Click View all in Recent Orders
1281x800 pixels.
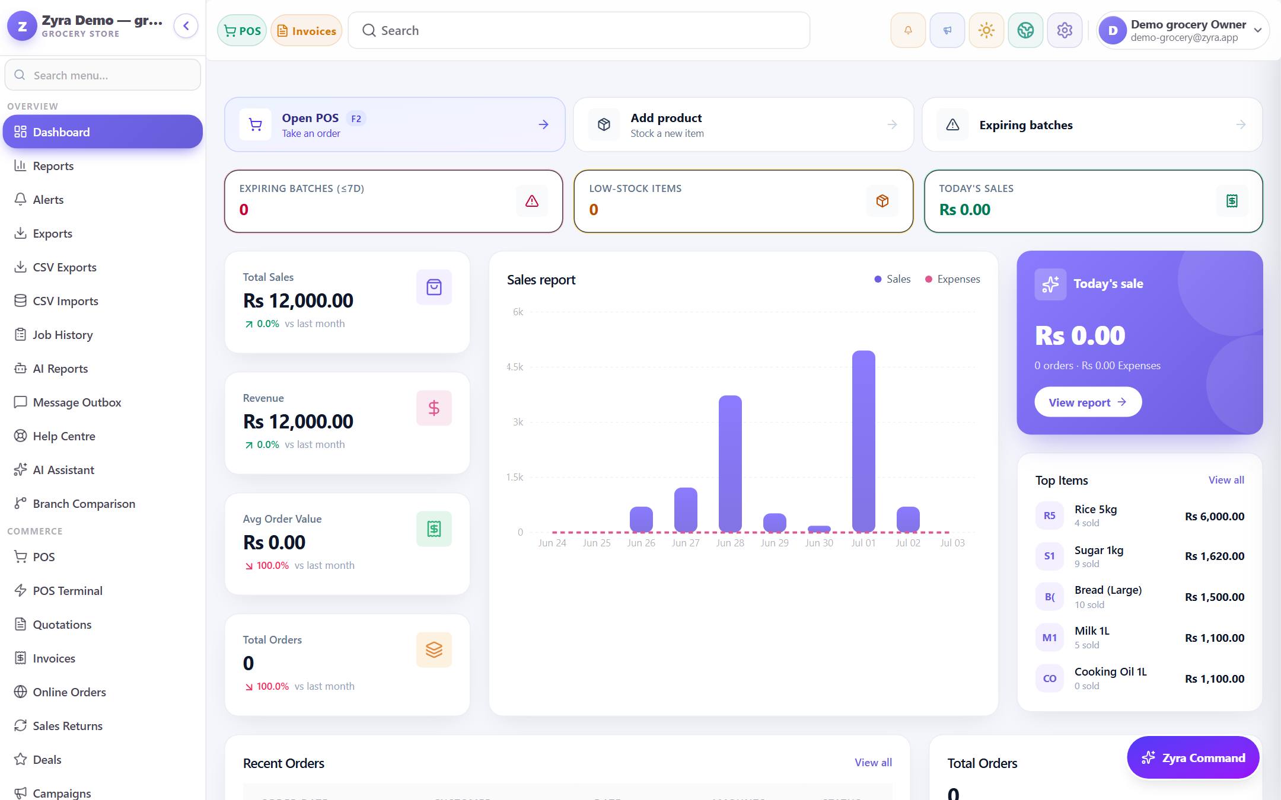[x=873, y=763]
